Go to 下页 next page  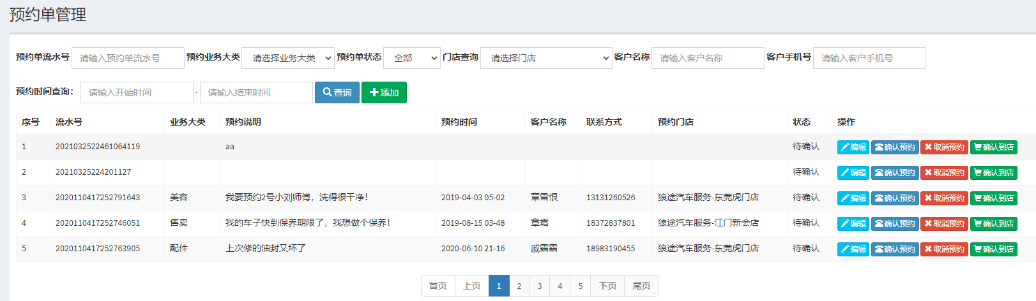tap(608, 286)
